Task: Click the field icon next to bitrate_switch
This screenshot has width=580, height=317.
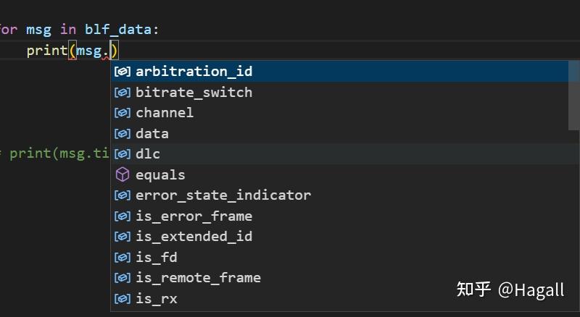Action: coord(122,92)
